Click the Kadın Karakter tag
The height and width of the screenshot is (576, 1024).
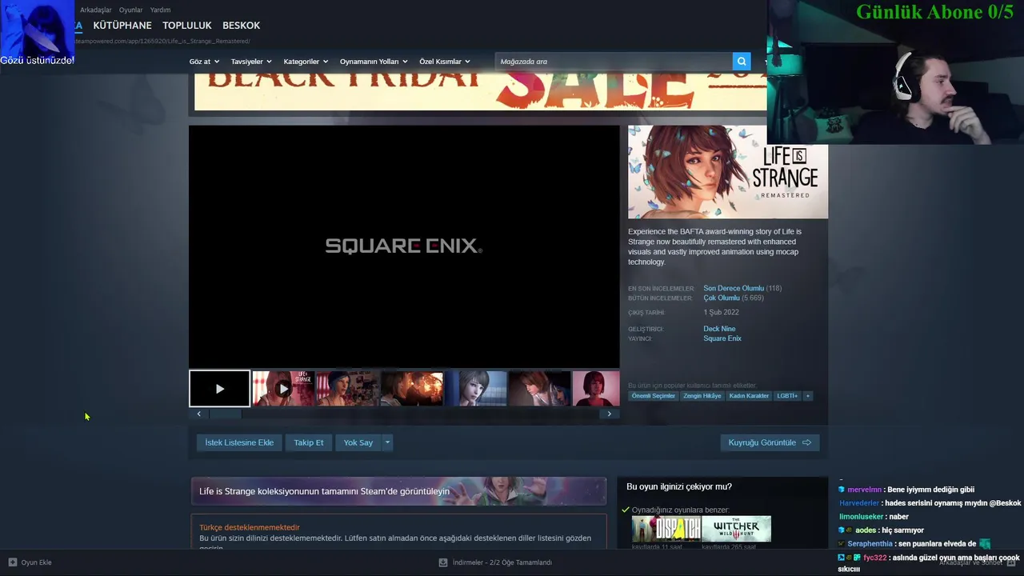click(x=749, y=396)
